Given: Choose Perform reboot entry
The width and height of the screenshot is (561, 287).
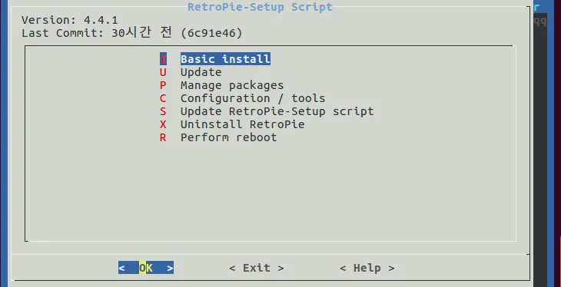Looking at the screenshot, I should pos(228,137).
